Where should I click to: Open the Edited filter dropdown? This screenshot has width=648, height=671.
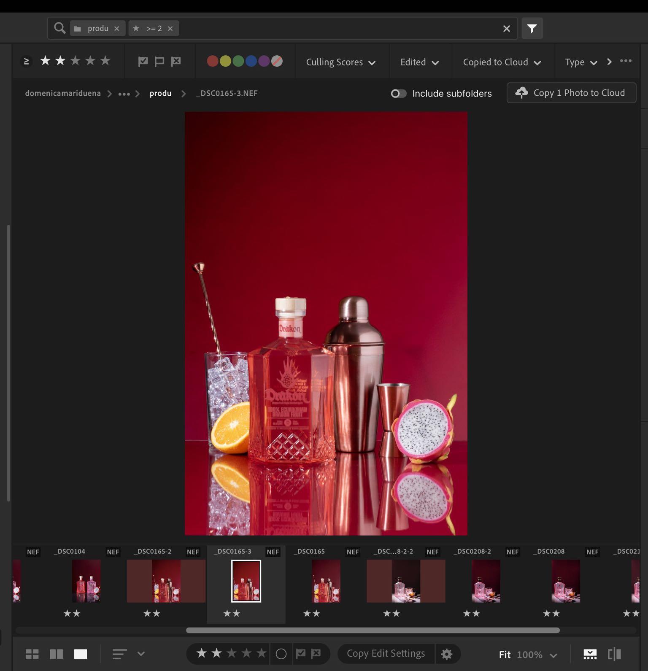click(420, 62)
